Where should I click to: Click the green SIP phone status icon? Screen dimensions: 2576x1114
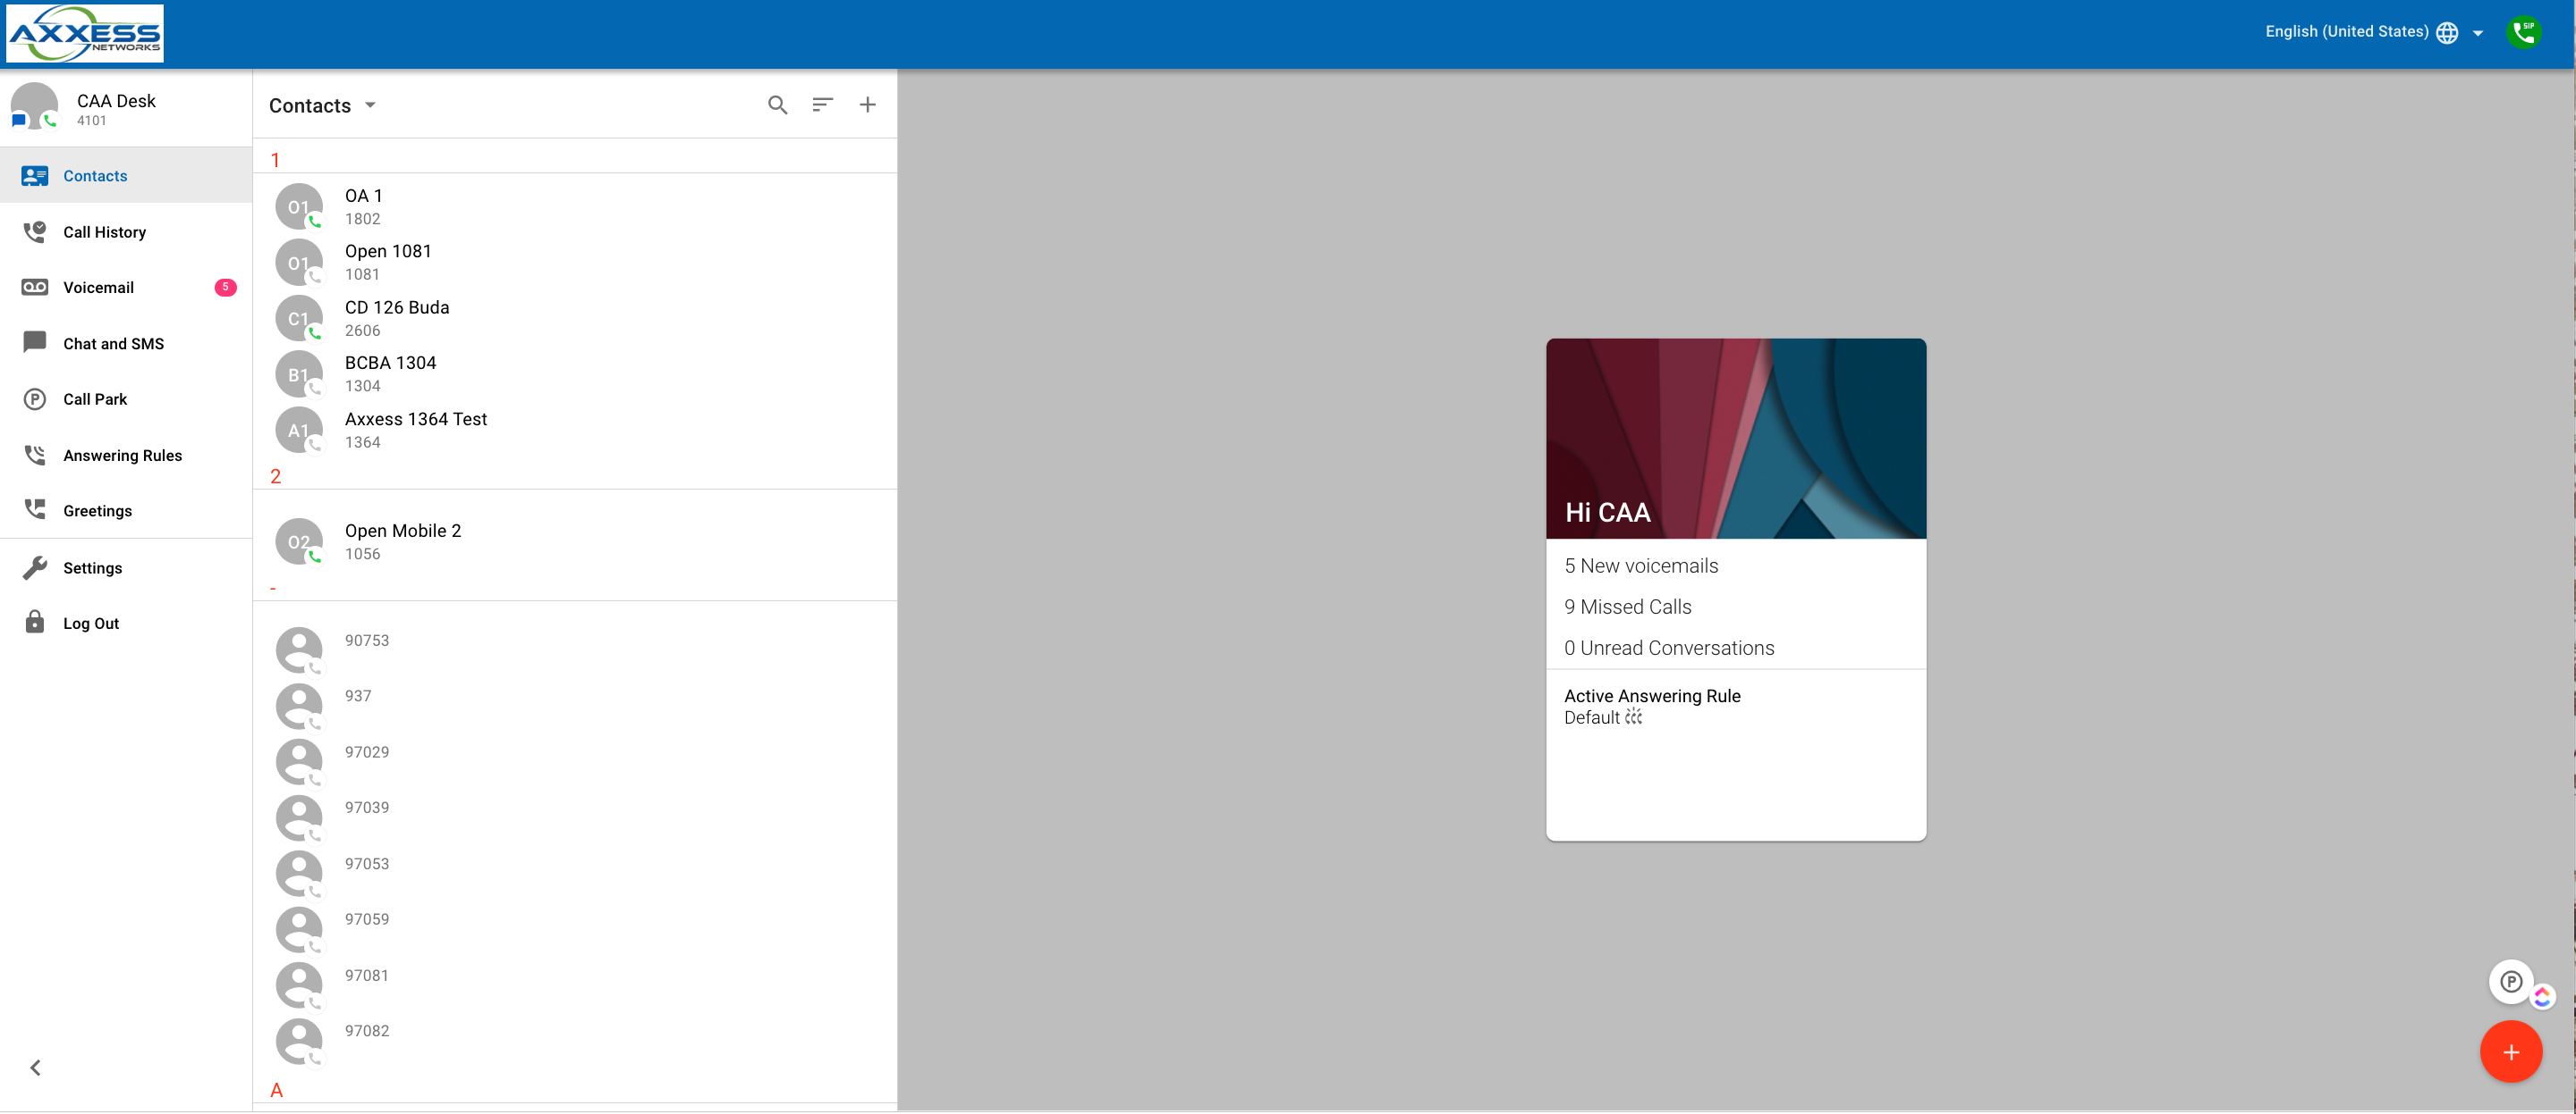point(2523,32)
